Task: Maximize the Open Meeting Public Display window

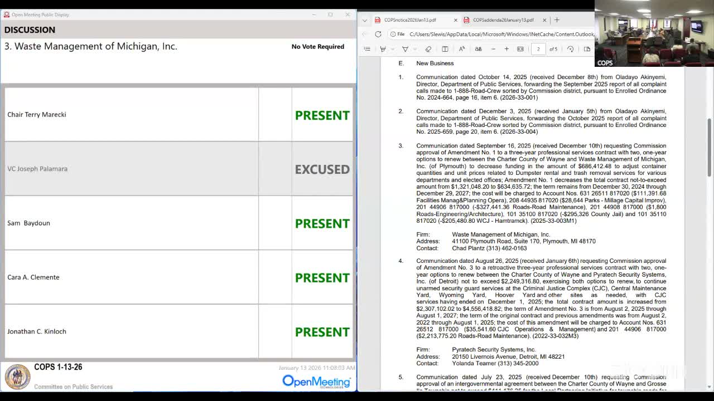Action: click(x=330, y=14)
